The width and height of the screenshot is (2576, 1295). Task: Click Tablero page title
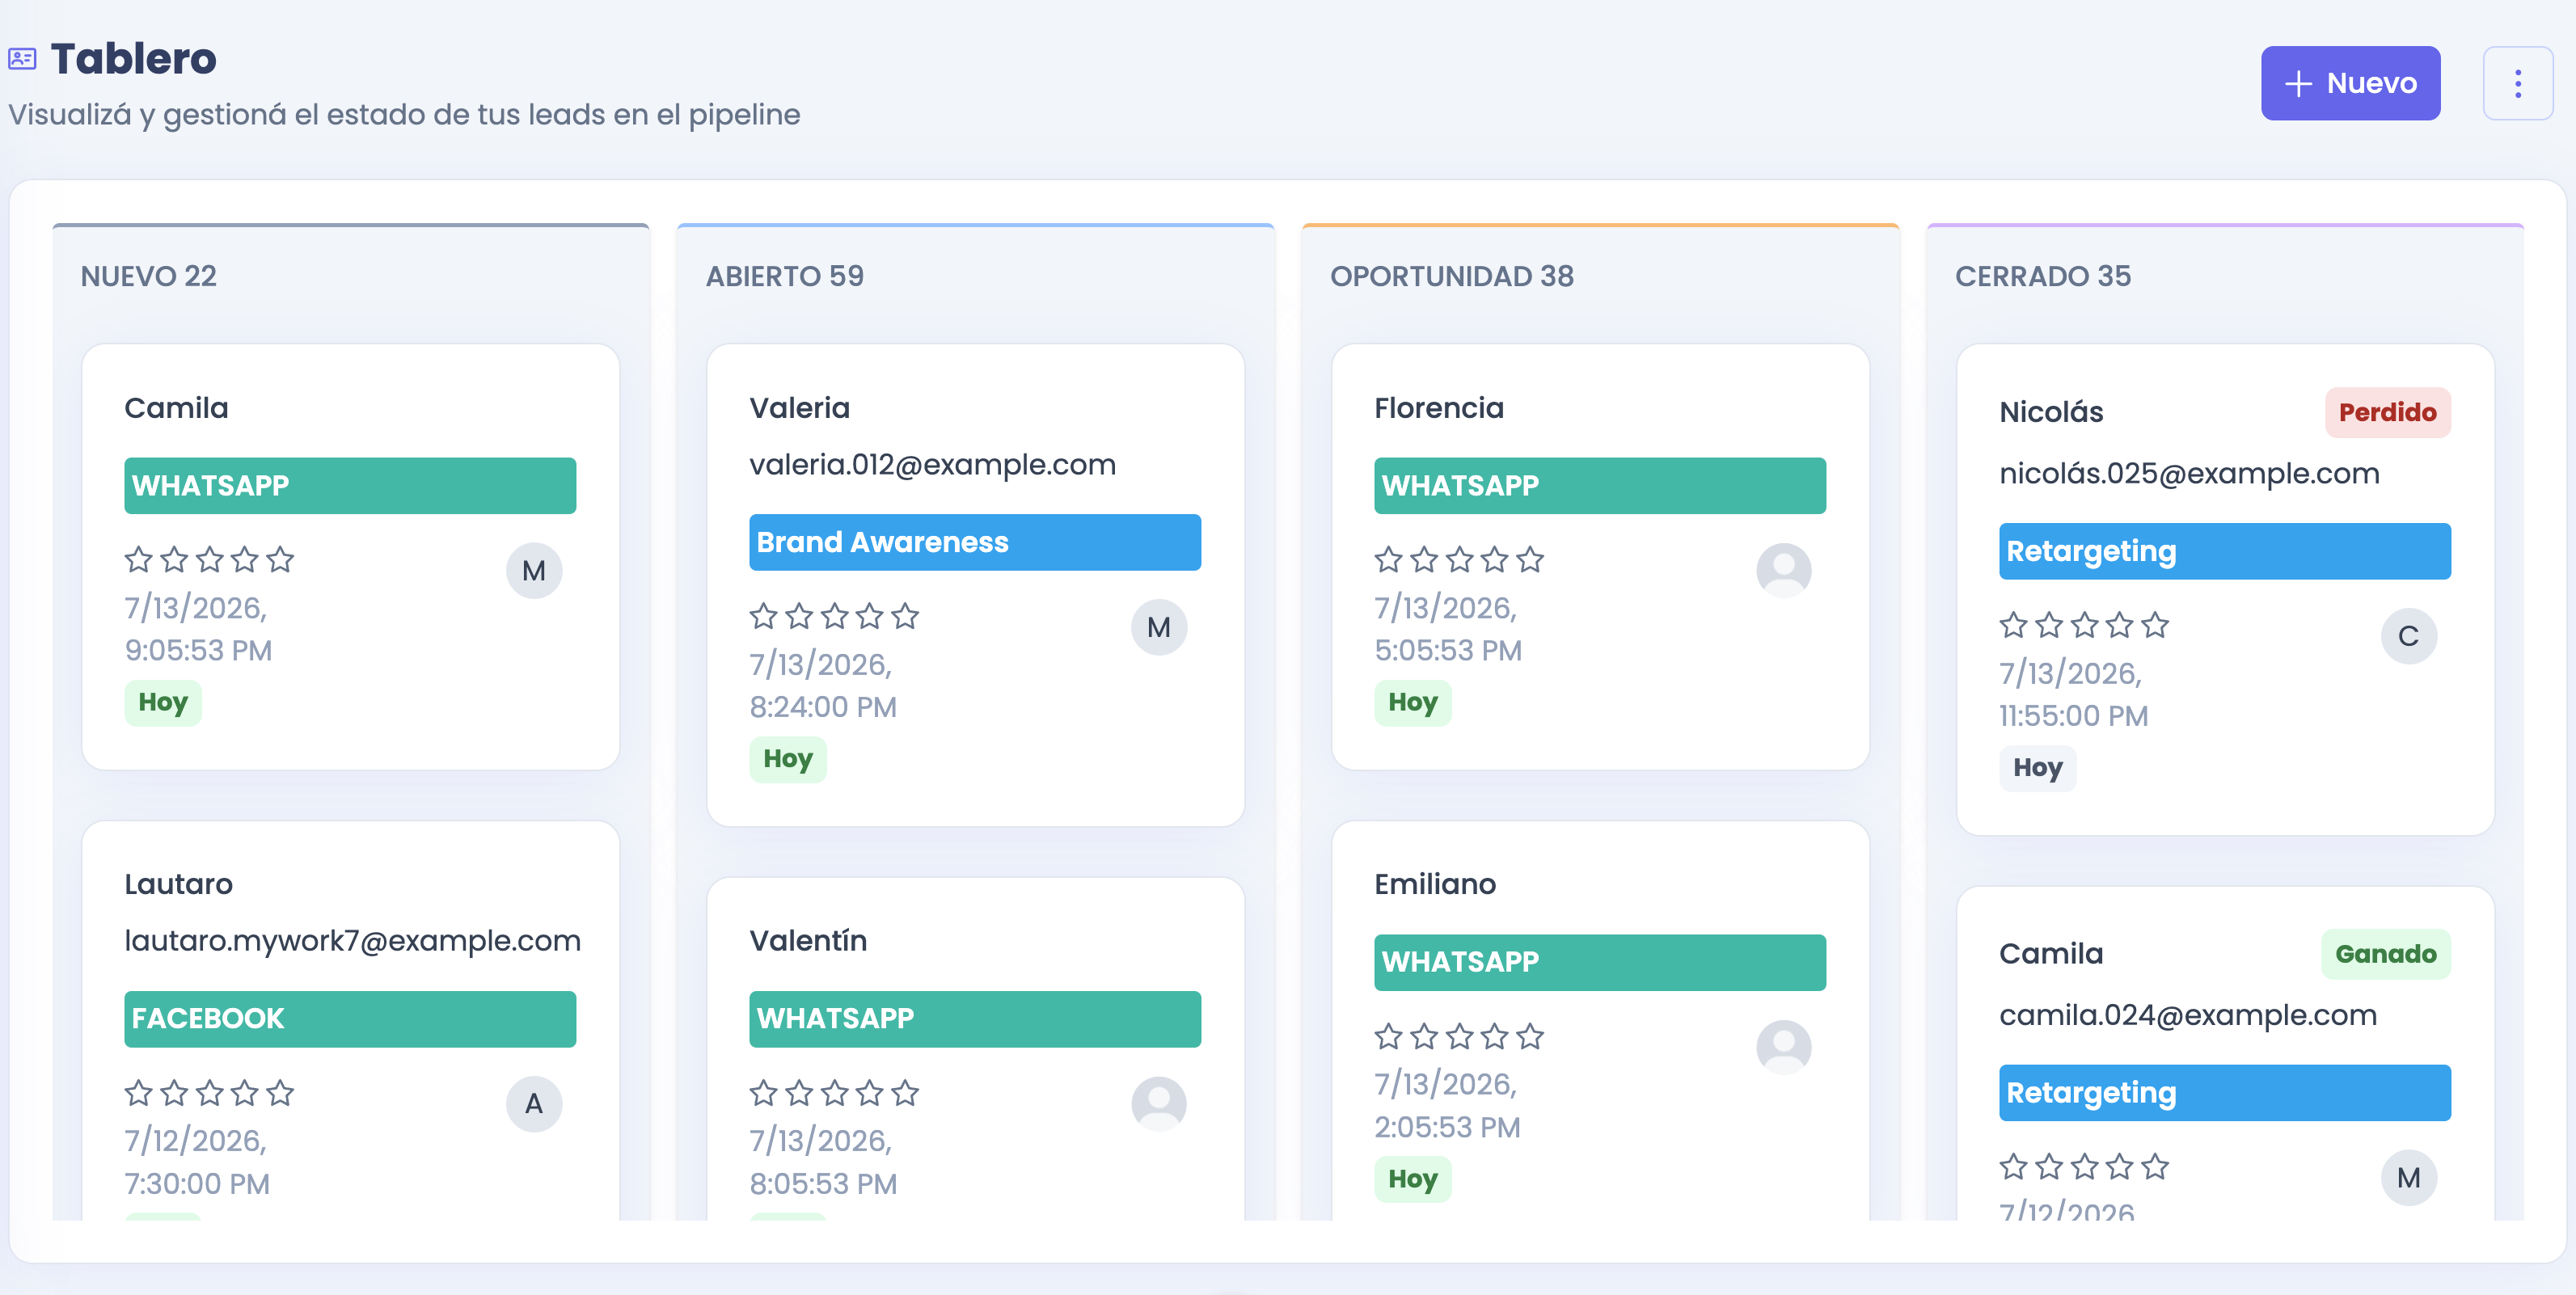pyautogui.click(x=134, y=59)
